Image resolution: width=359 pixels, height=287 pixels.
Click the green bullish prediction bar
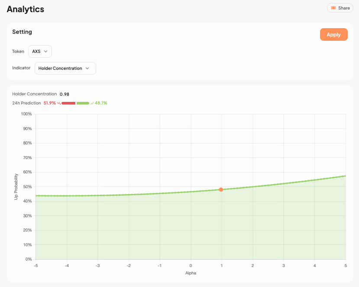pos(83,103)
